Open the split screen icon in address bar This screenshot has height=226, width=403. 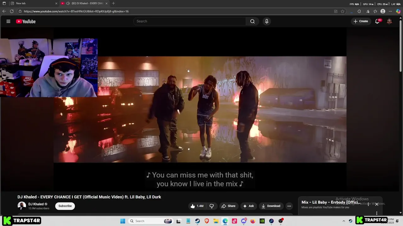336,11
